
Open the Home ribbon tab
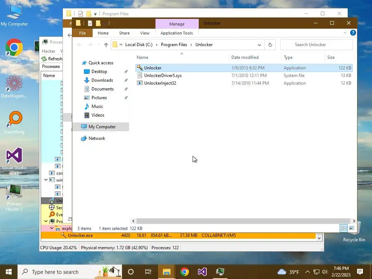[103, 33]
